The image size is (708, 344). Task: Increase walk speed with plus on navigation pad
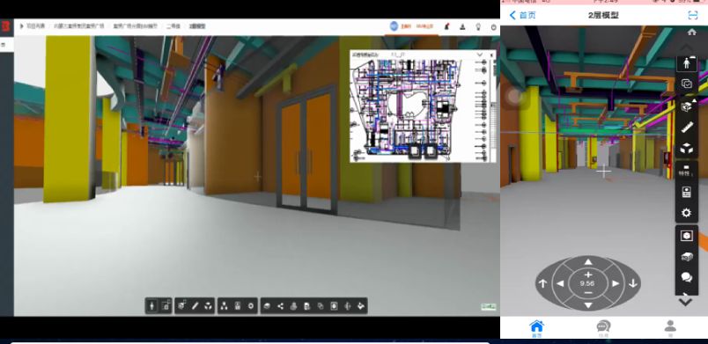(587, 274)
